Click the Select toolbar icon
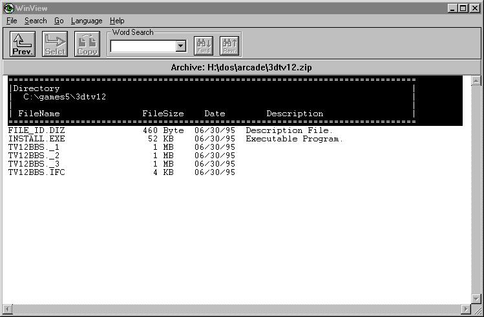The height and width of the screenshot is (317, 484). tap(55, 44)
